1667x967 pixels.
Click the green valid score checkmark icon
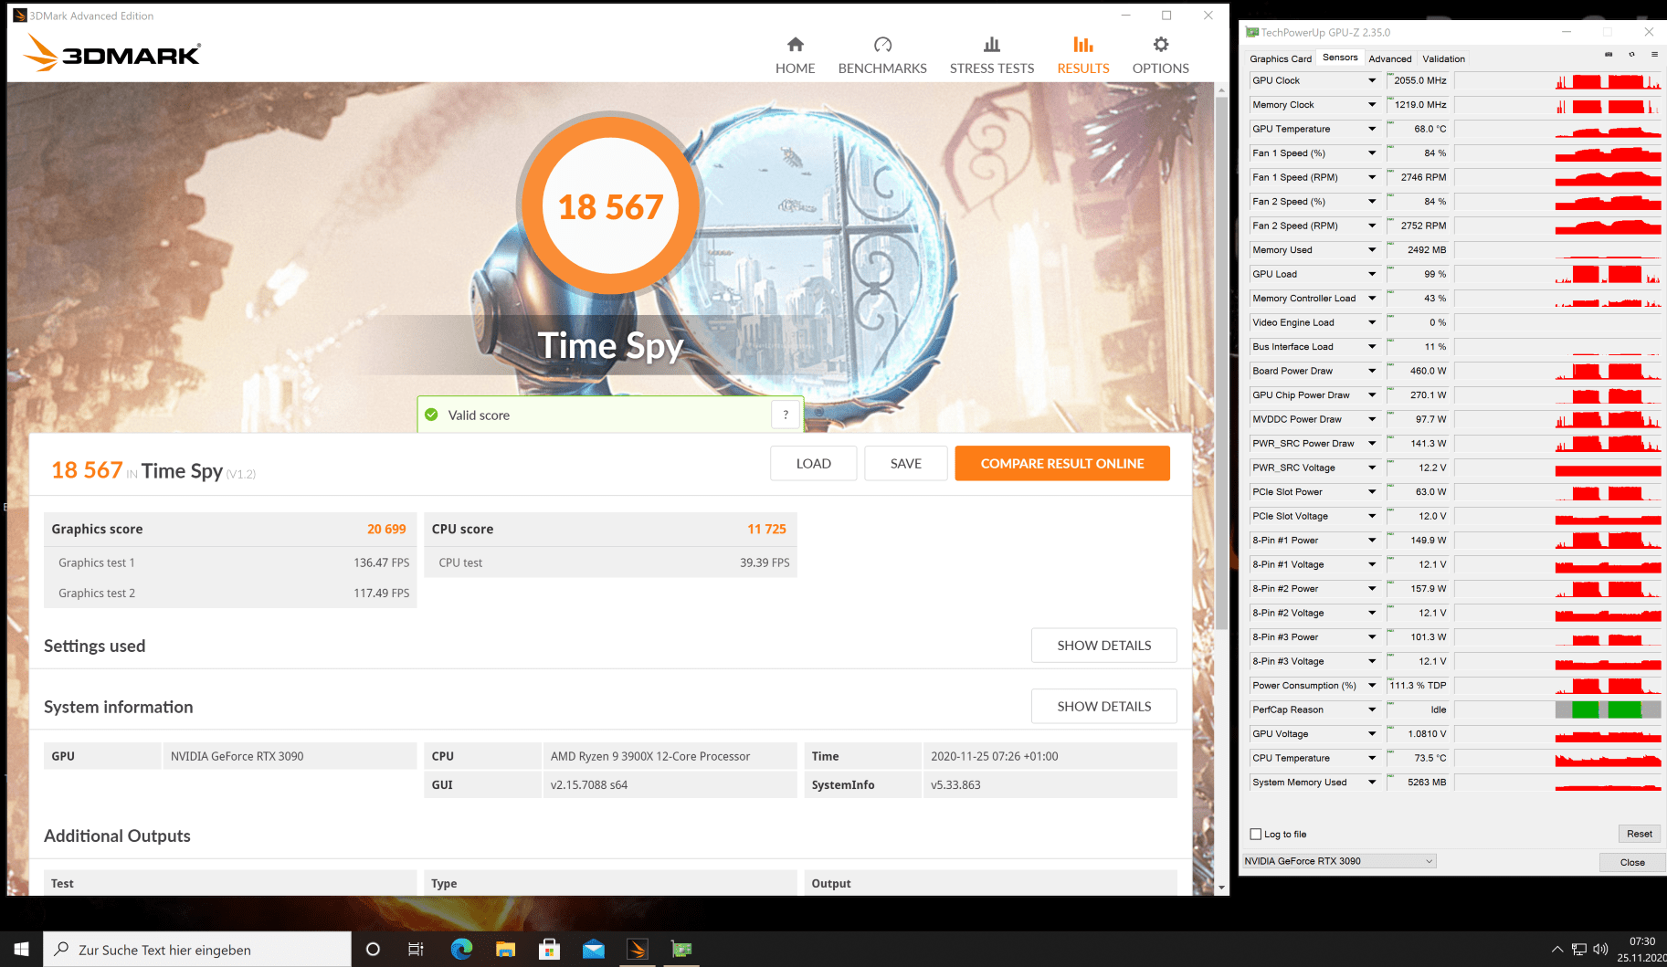pyautogui.click(x=431, y=415)
